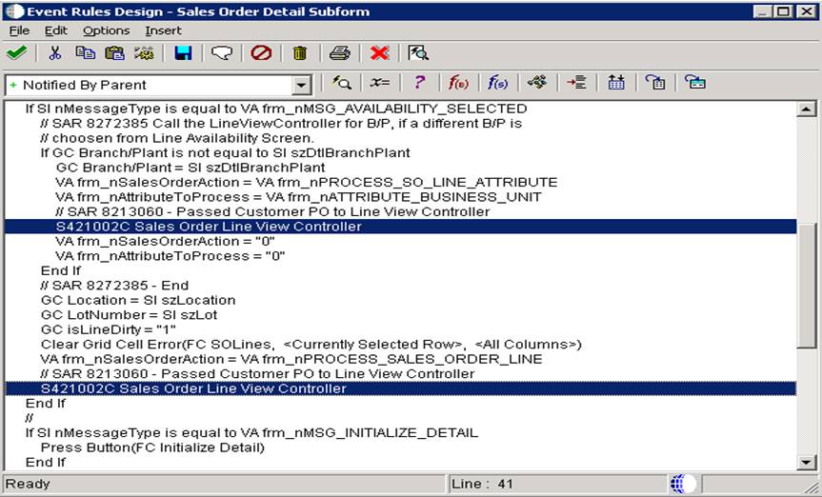822x497 pixels.
Task: Click the arrow-into-form icon
Action: pyautogui.click(x=655, y=82)
